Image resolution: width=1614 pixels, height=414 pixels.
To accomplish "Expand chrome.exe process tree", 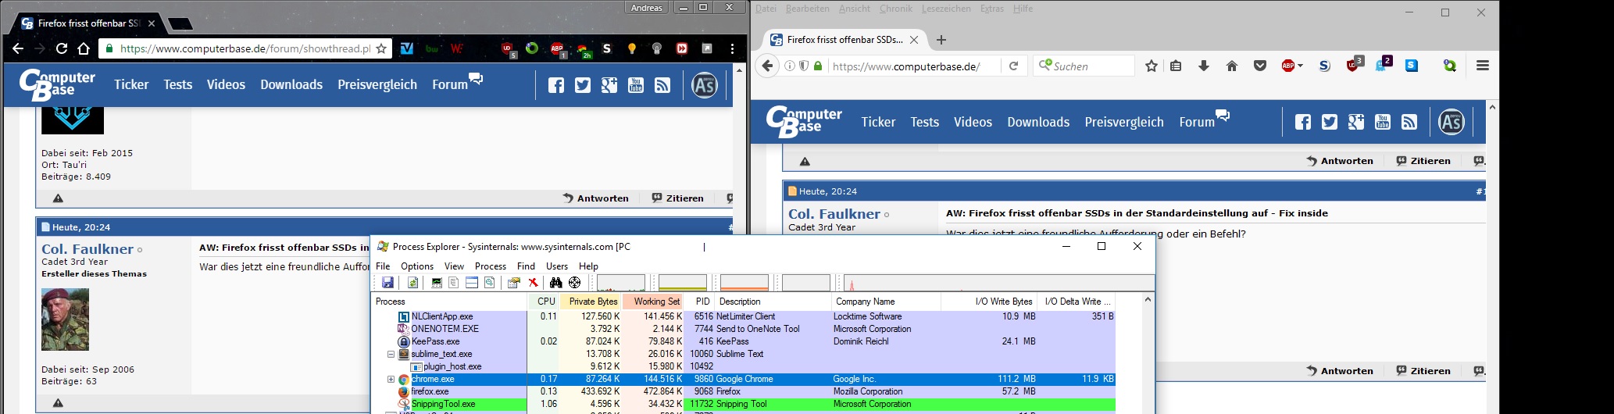I will tap(391, 379).
